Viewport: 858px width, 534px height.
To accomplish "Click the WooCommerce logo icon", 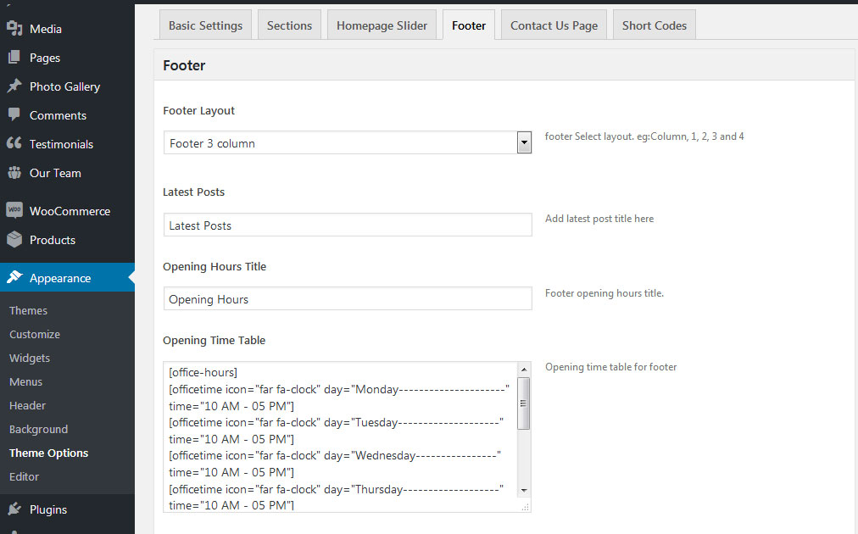I will pos(14,210).
